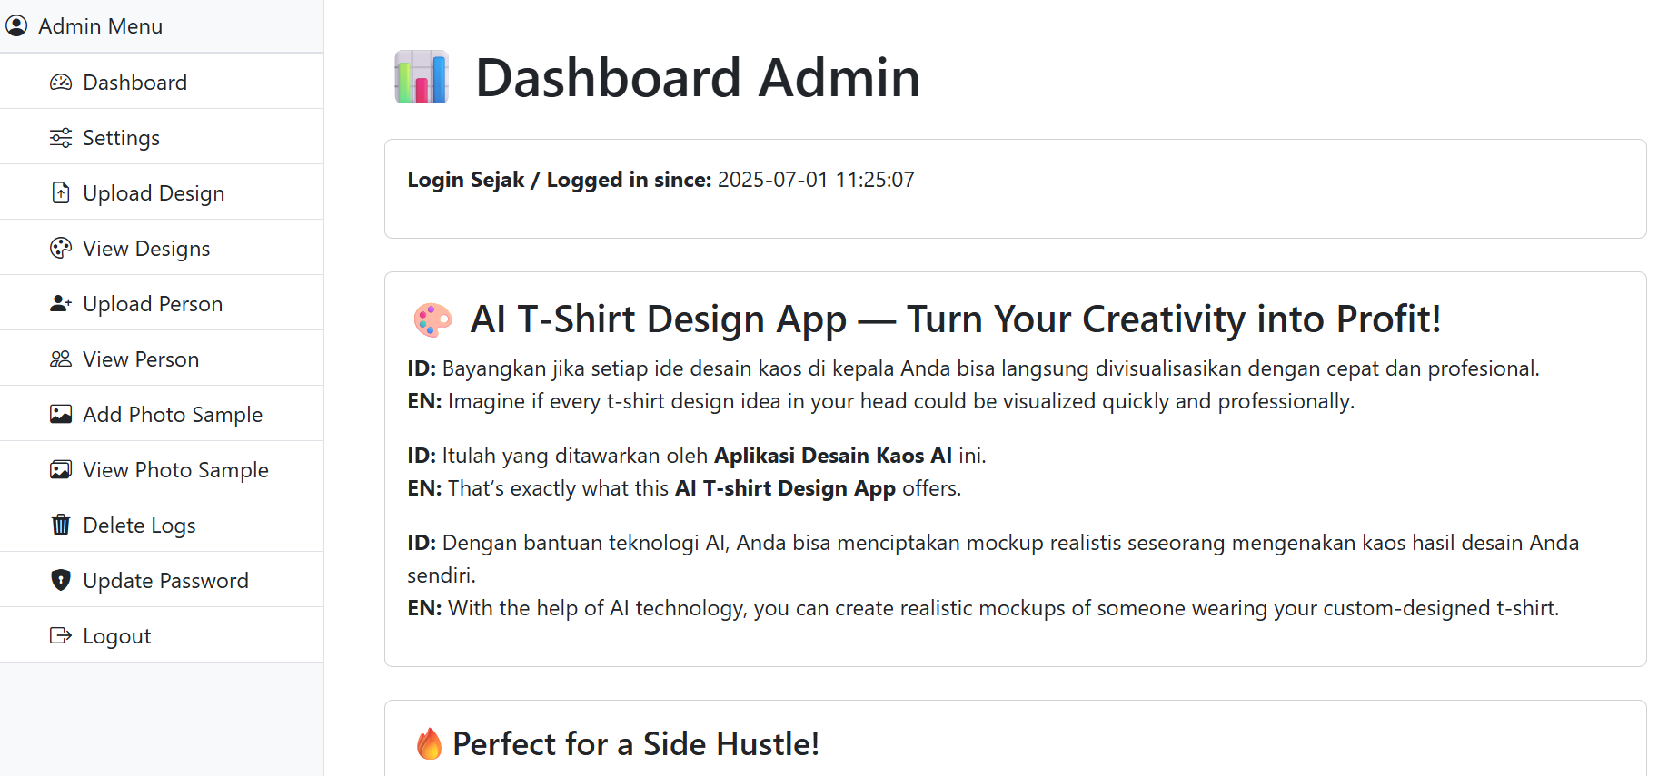Go to Settings in sidebar

coord(121,138)
